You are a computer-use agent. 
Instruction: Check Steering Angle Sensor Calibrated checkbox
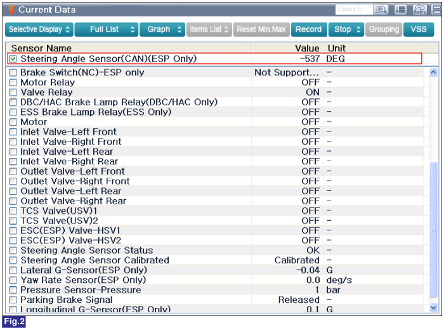(x=13, y=260)
